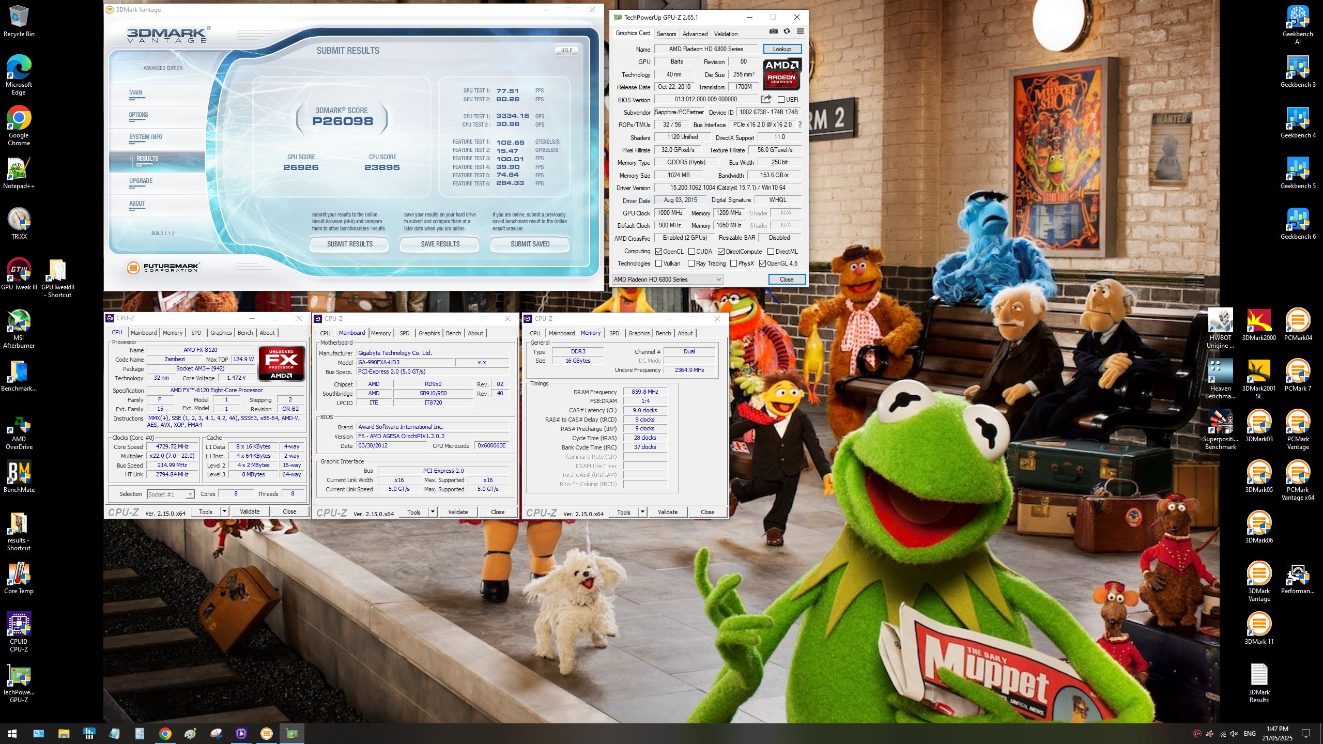Toggle the DirectML checkbox

[771, 252]
